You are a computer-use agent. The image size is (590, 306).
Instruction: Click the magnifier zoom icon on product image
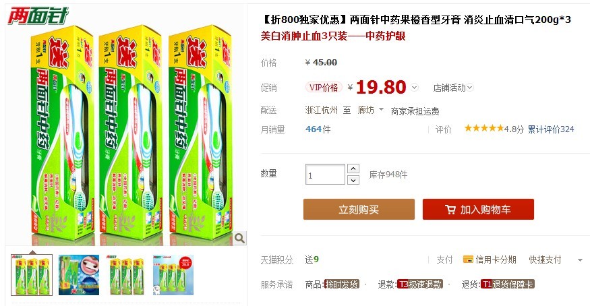point(239,238)
